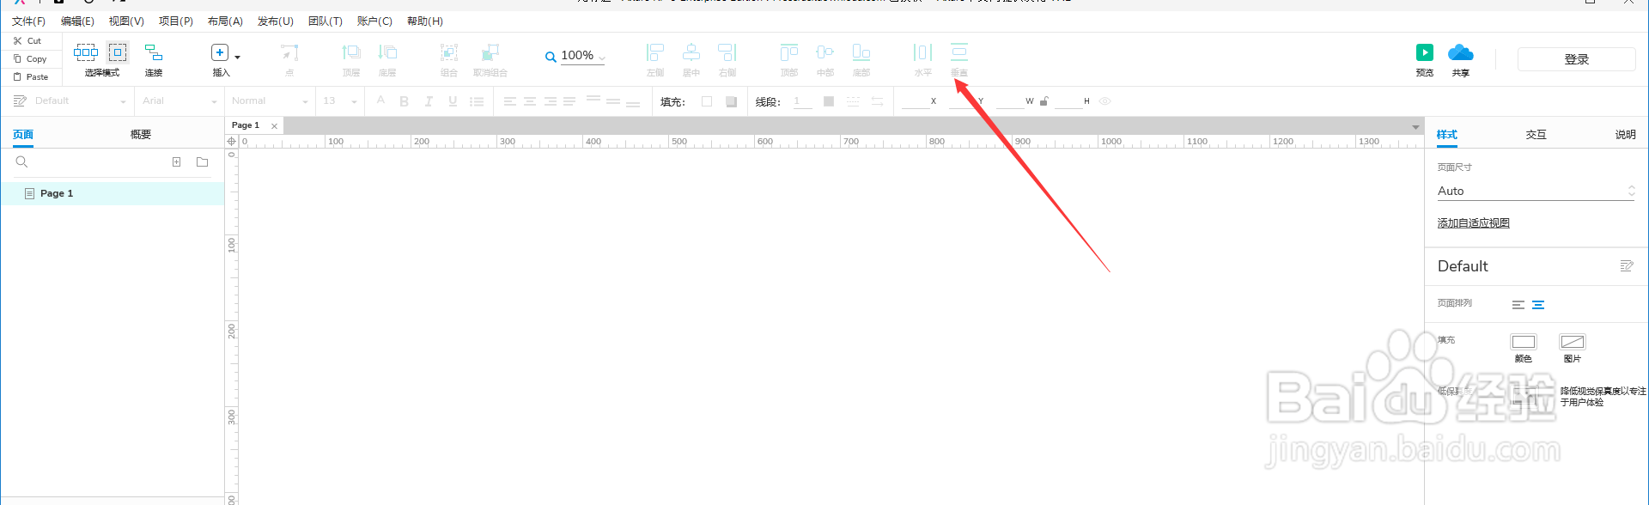1649x505 pixels.
Task: Open the 文件(F) menu
Action: pos(28,21)
